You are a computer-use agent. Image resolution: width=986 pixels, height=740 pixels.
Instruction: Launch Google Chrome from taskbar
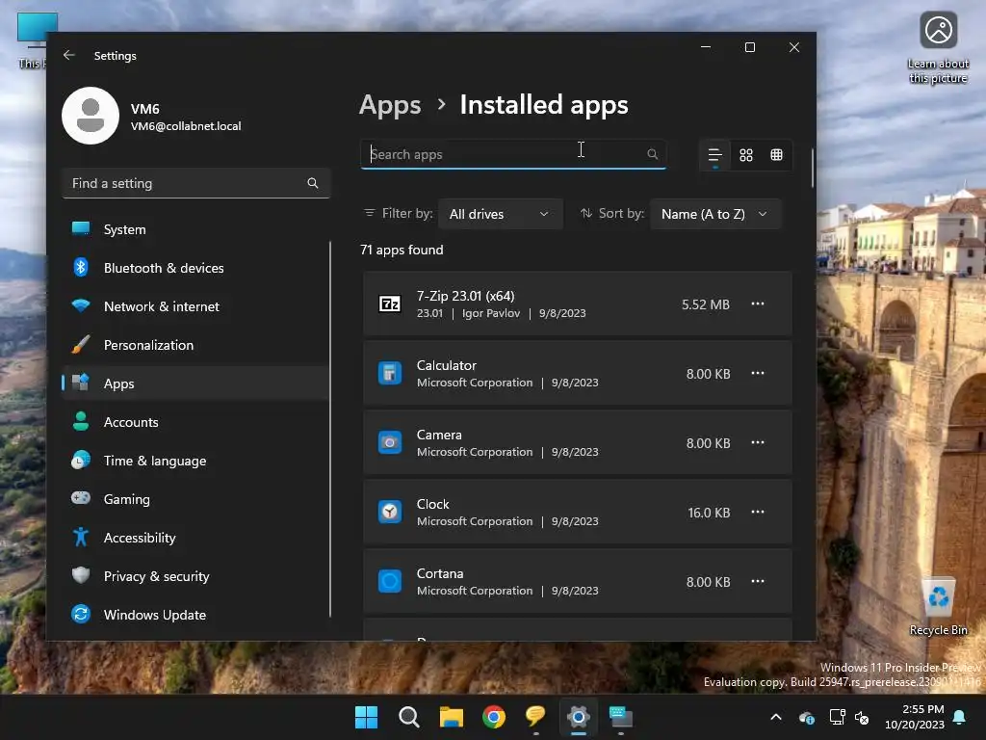(494, 717)
